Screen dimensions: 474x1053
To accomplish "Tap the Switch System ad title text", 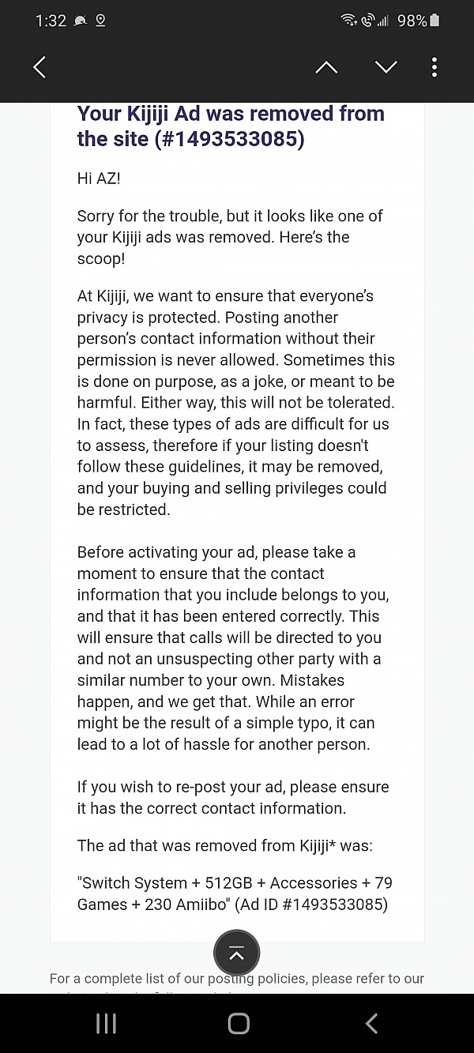I will pyautogui.click(x=234, y=882).
